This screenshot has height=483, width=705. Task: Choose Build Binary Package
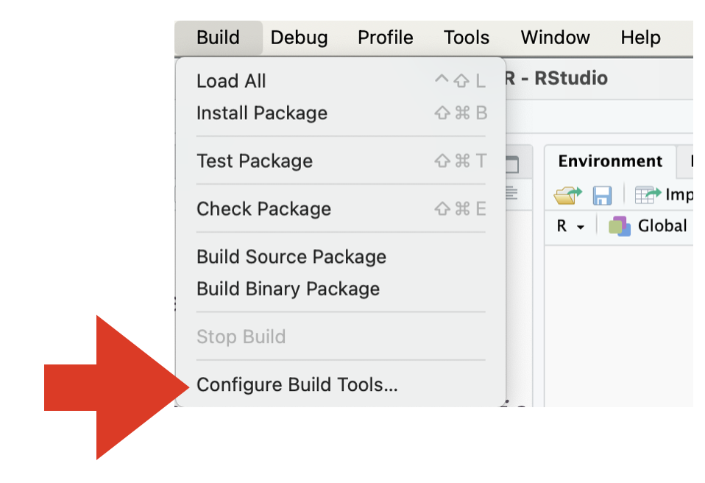288,289
